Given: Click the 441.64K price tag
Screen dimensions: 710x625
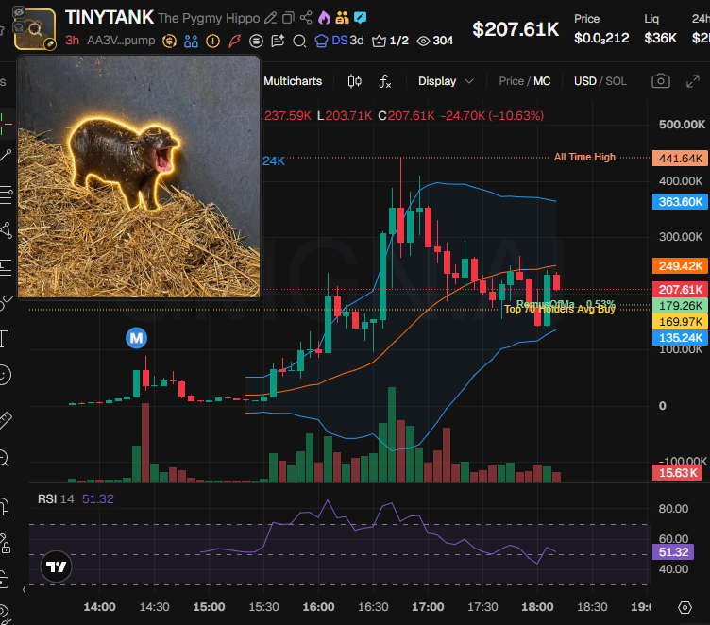Looking at the screenshot, I should pos(680,159).
